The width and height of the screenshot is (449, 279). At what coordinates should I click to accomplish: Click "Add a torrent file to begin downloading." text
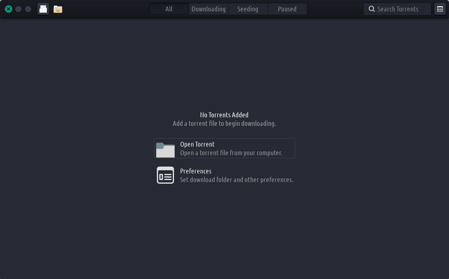pos(224,123)
